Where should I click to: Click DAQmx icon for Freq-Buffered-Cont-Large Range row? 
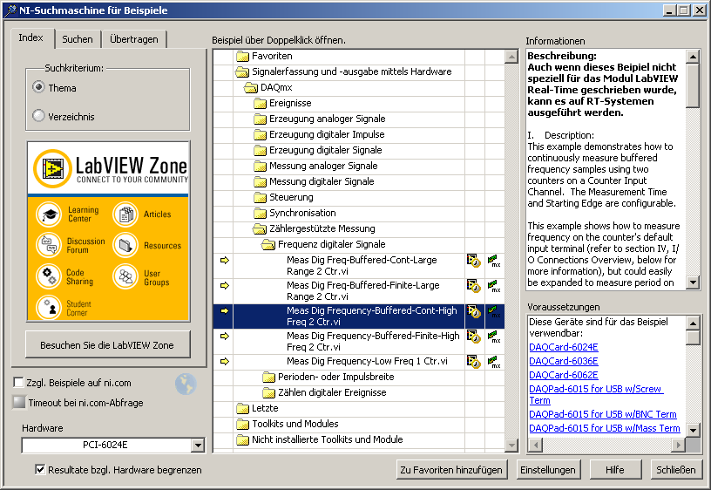(x=494, y=261)
